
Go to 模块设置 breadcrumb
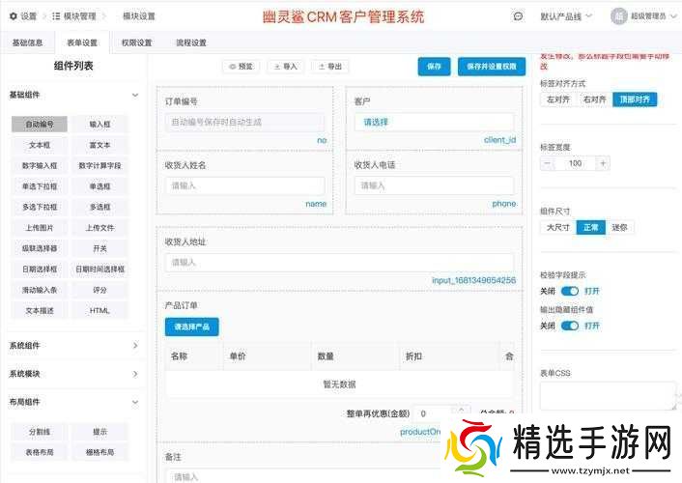click(x=139, y=16)
